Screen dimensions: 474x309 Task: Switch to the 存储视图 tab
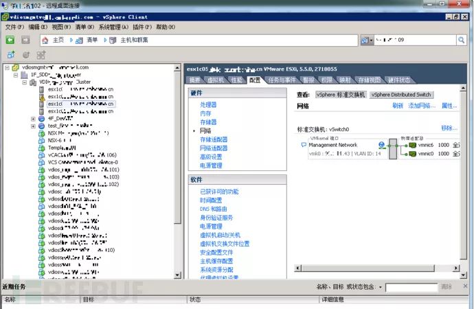pyautogui.click(x=369, y=80)
